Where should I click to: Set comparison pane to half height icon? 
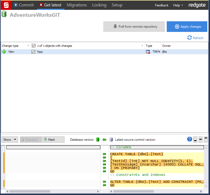pyautogui.click(x=200, y=140)
